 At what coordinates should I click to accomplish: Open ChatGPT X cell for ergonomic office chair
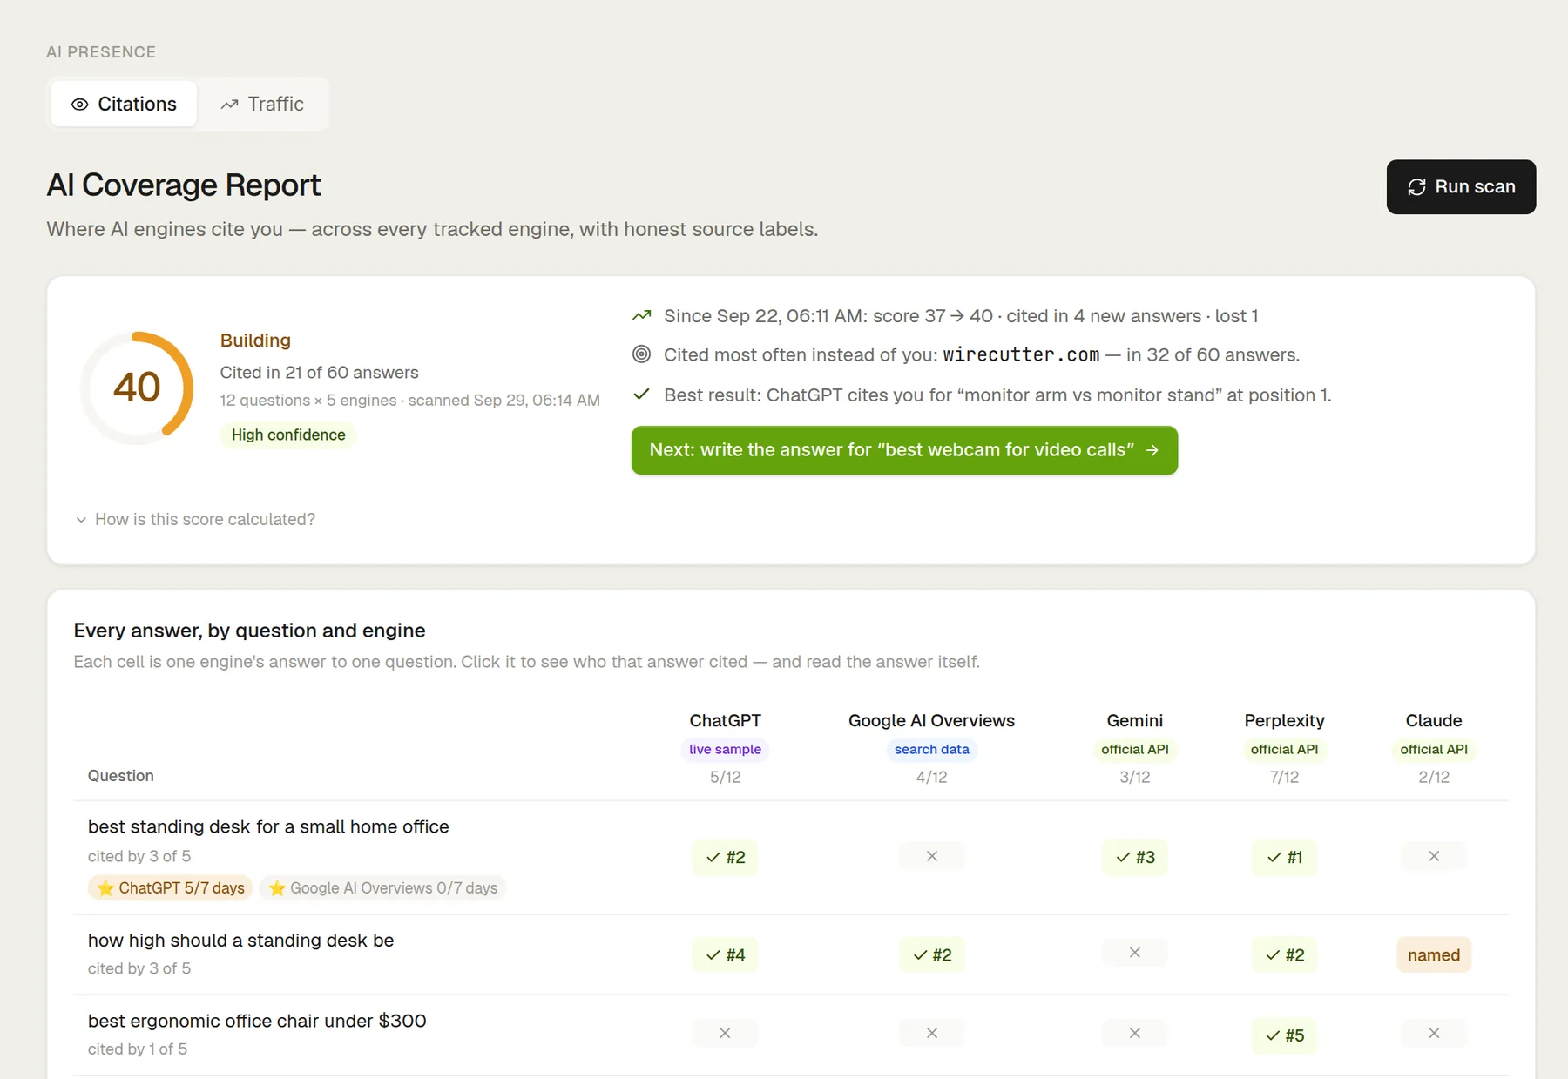point(725,1033)
